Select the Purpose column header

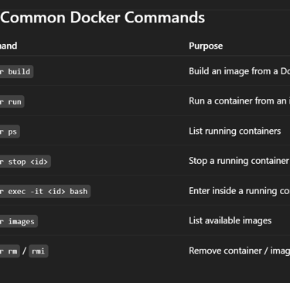(x=206, y=46)
